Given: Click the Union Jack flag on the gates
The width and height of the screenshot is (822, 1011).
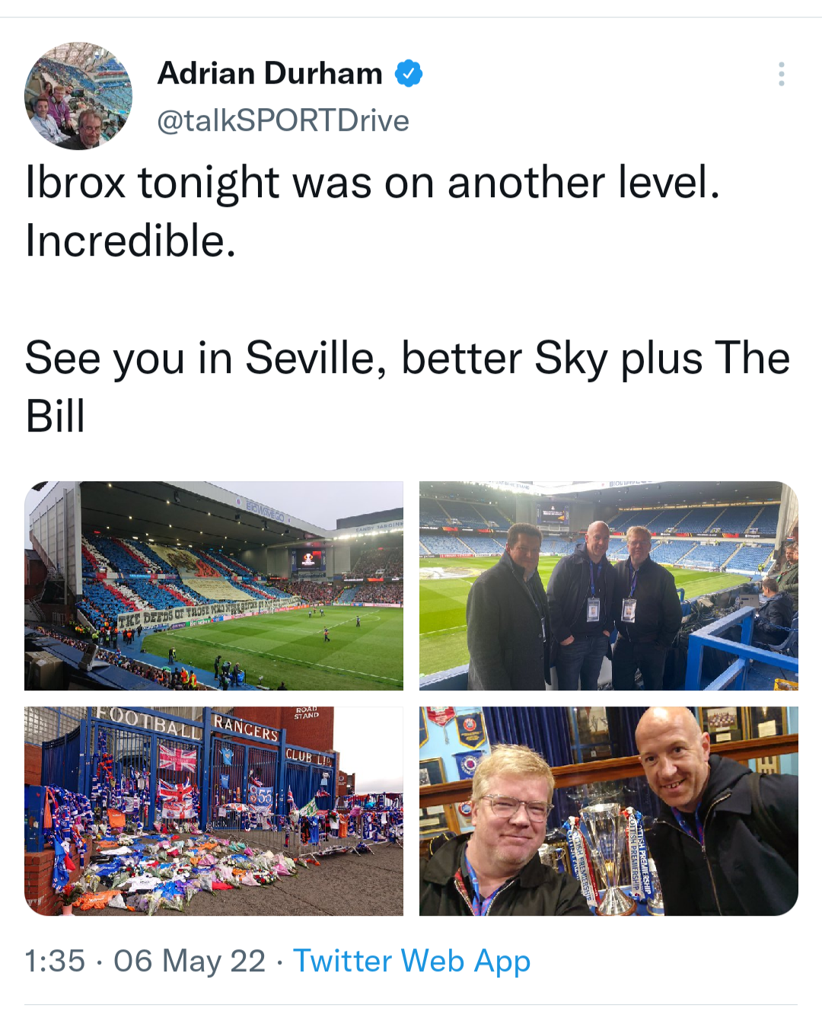Looking at the screenshot, I should 177,758.
